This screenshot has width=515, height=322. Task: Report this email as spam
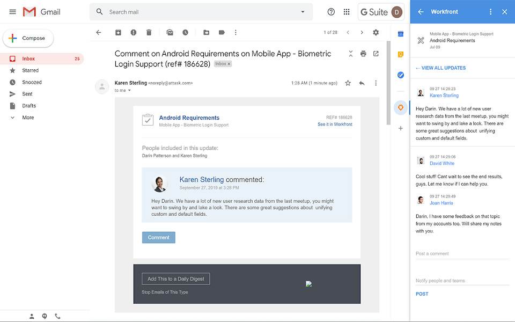(x=134, y=32)
